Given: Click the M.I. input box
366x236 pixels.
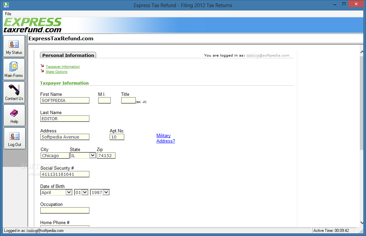Looking at the screenshot, I should (104, 100).
